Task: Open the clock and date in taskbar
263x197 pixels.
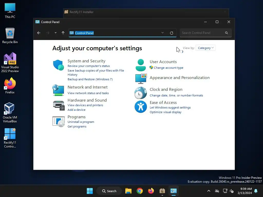Action: pos(245,191)
